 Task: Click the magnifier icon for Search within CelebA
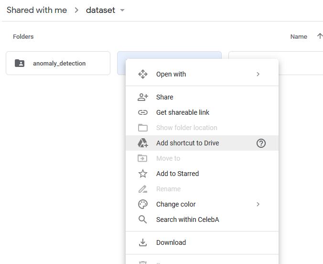click(x=142, y=220)
